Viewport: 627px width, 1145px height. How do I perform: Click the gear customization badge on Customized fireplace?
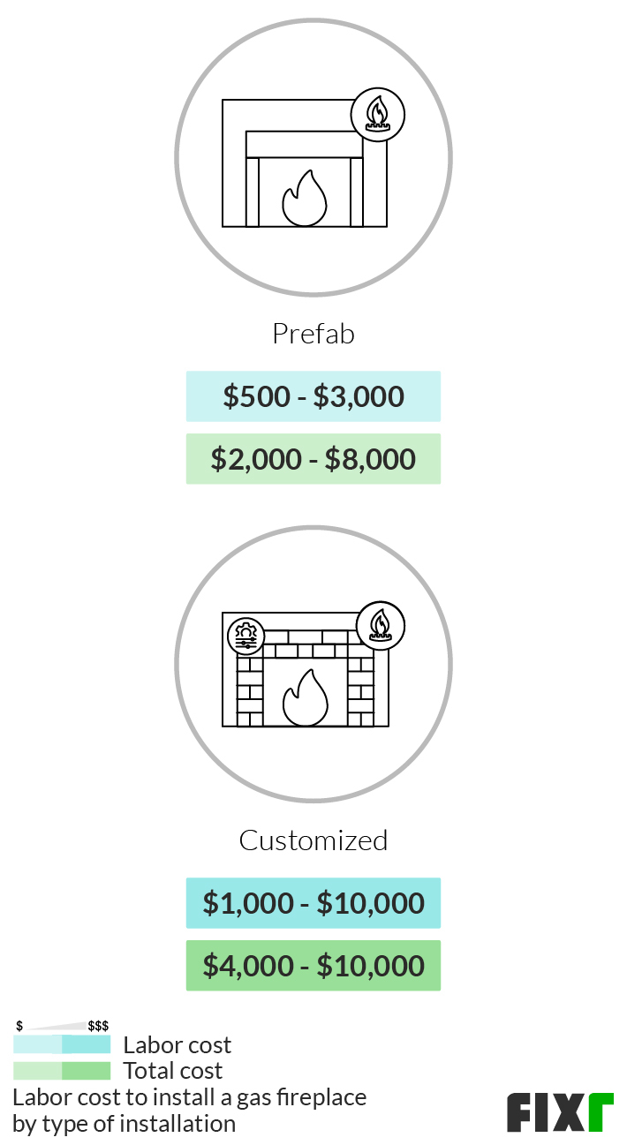246,636
